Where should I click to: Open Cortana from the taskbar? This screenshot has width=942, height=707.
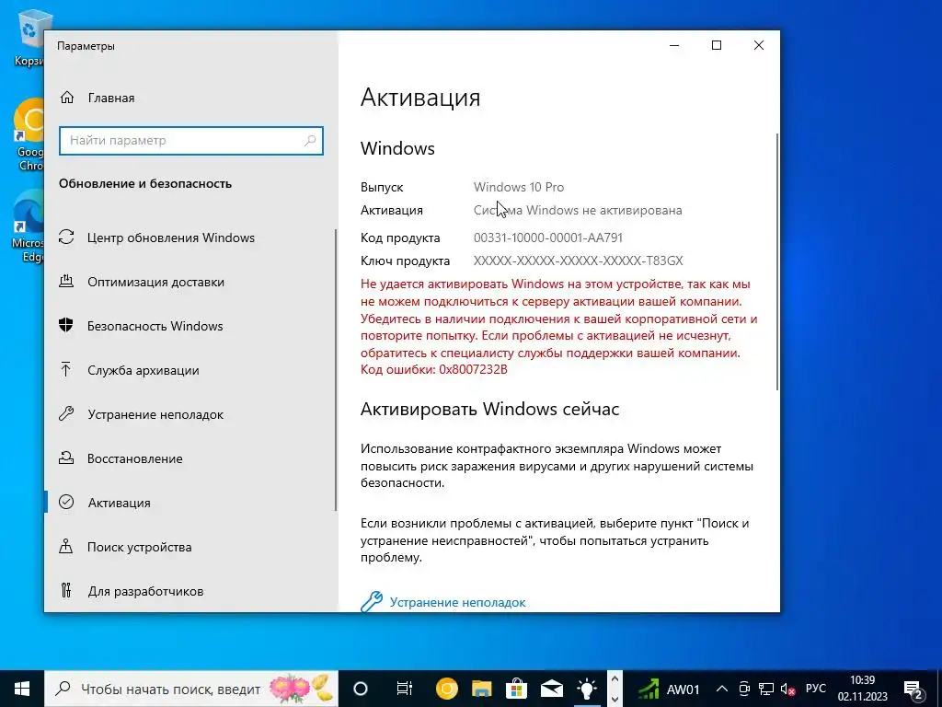(361, 689)
